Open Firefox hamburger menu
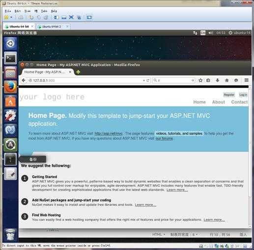Viewport: 254px width, 250px height. (247, 80)
